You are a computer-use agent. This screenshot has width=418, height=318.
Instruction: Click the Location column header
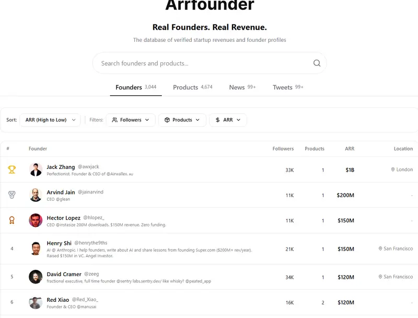tap(403, 149)
